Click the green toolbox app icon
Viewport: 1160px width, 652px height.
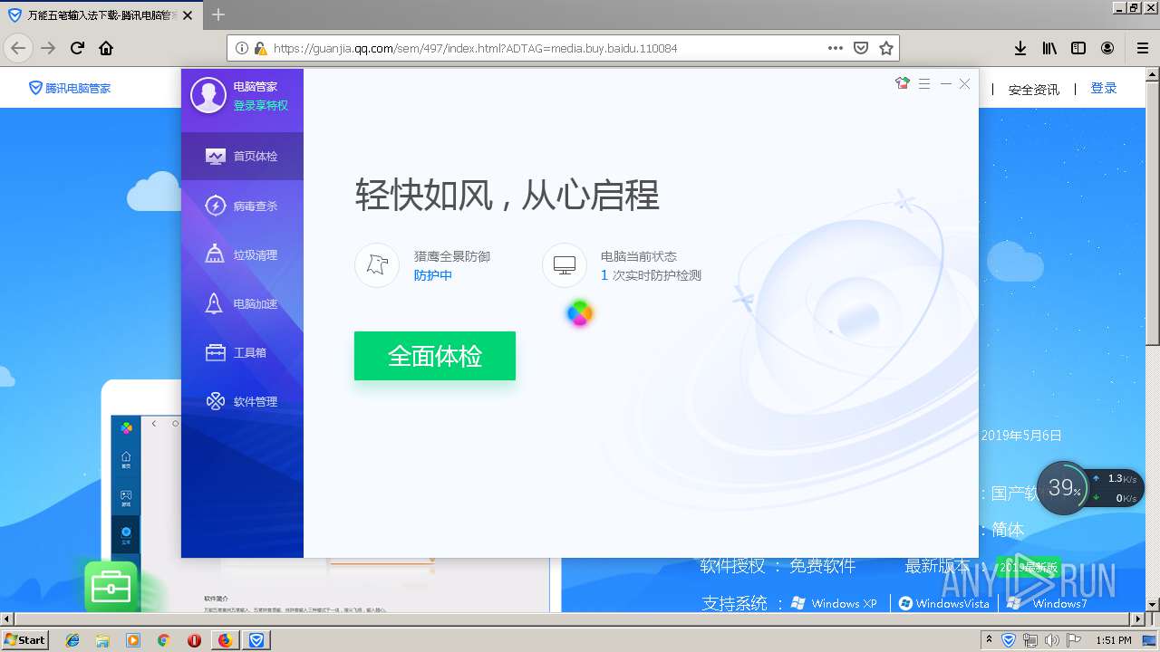click(111, 587)
